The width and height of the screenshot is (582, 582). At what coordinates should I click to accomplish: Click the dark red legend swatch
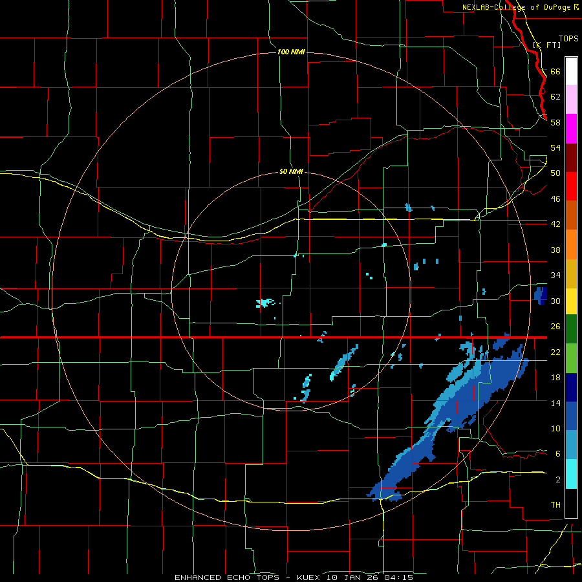click(x=571, y=158)
